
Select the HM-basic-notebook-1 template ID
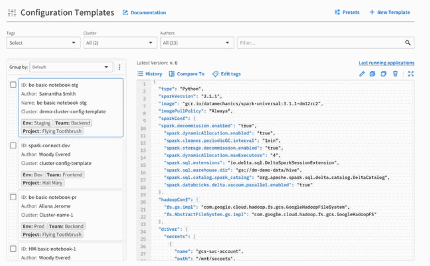(x=48, y=249)
